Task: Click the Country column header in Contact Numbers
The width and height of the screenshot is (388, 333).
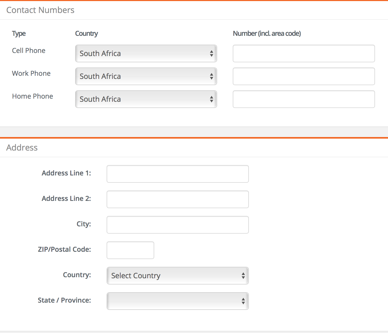Action: (87, 34)
